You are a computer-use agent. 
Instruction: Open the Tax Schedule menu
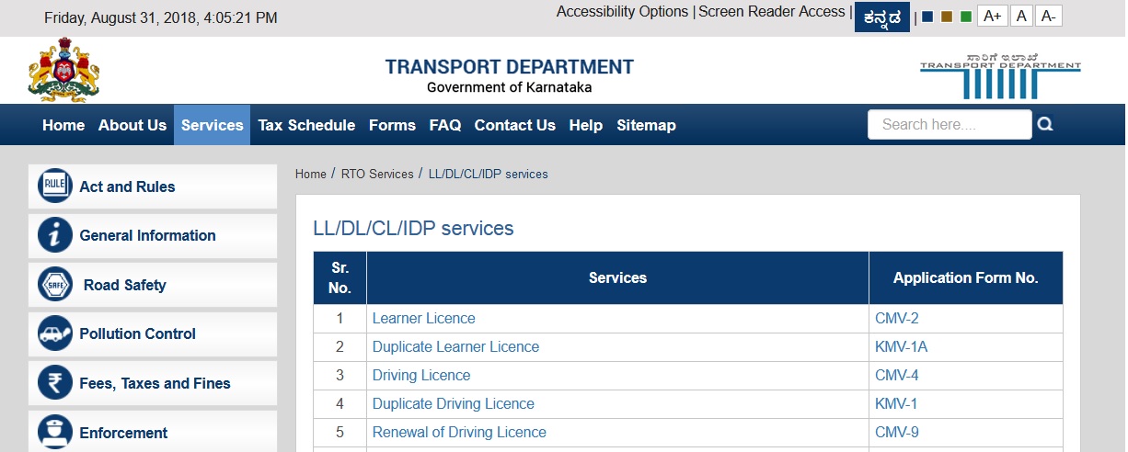coord(306,125)
